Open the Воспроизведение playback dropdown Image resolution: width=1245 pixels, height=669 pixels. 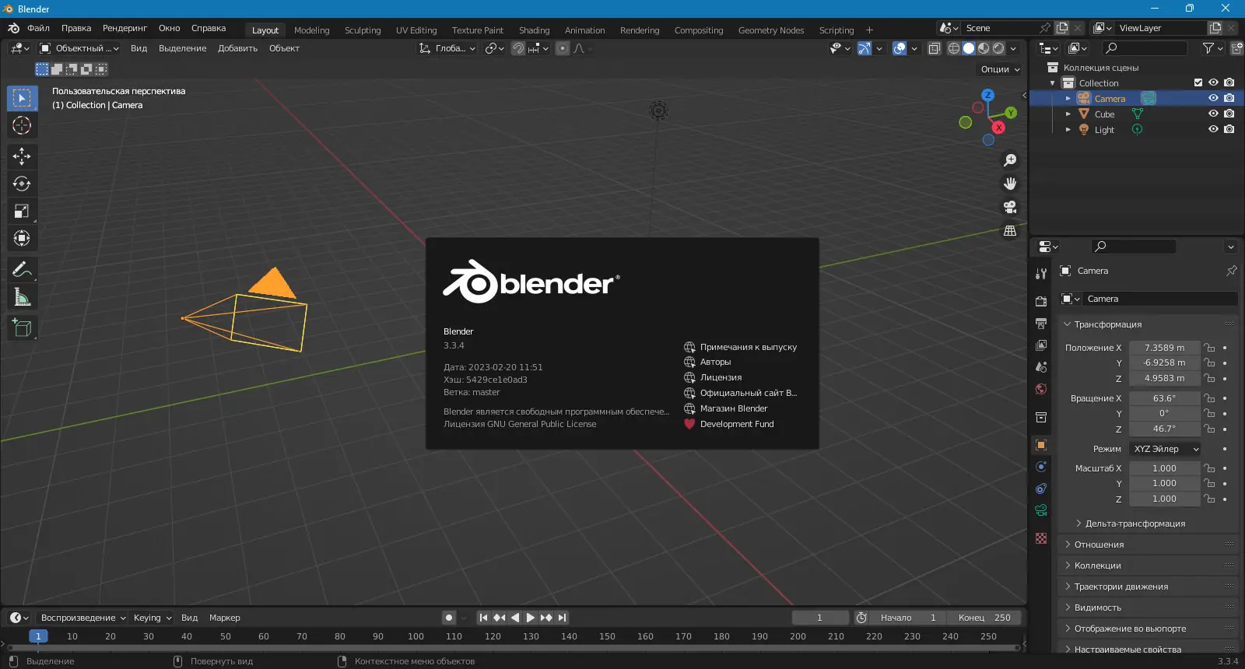click(82, 618)
